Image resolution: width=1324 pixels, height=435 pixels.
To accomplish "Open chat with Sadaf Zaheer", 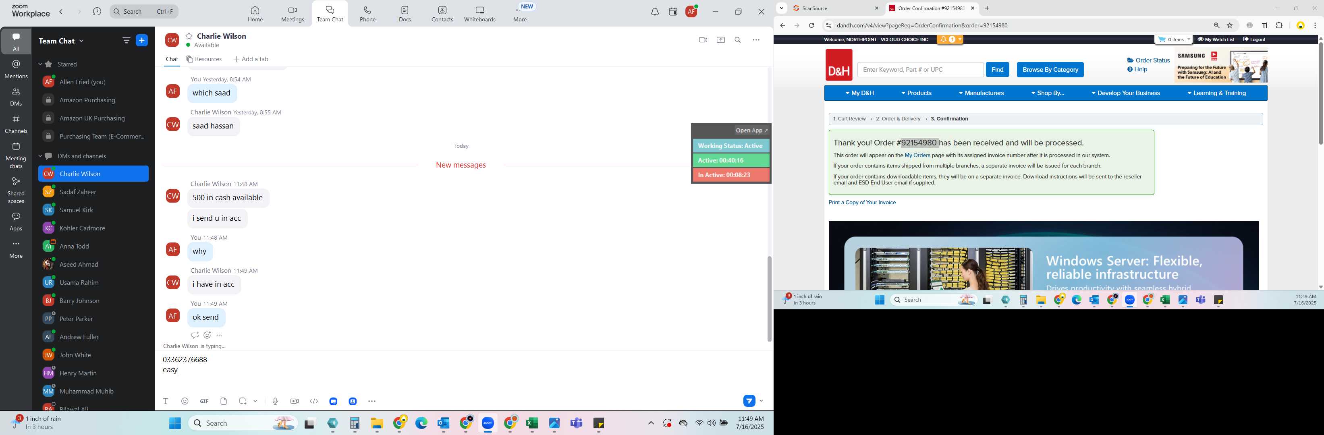I will click(x=78, y=192).
